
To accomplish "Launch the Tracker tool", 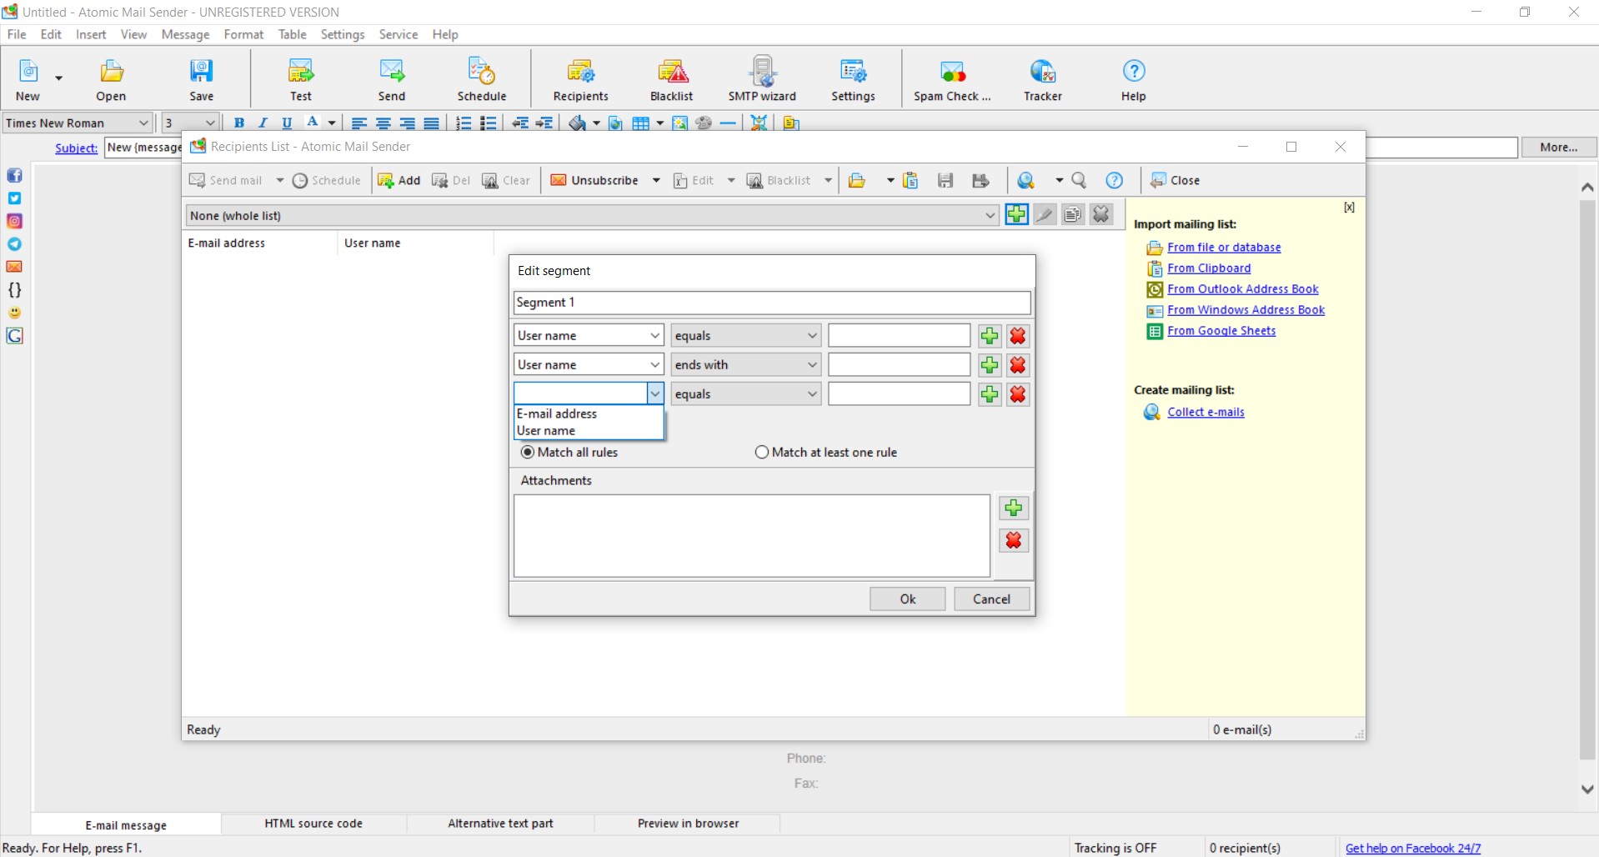I will pos(1042,79).
